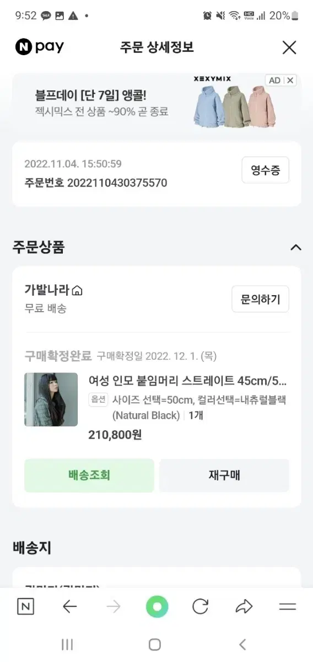Collapse the 주문상품 section
Screen dimensions: 313x662
tap(296, 247)
